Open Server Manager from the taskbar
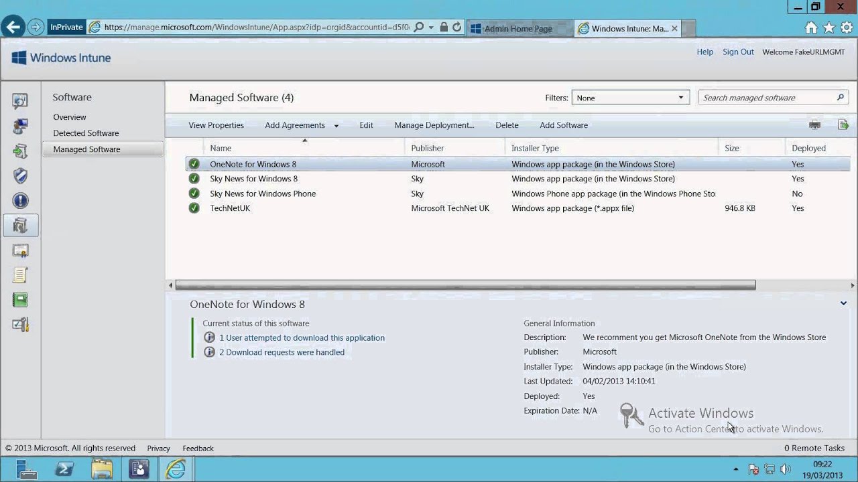Image resolution: width=858 pixels, height=482 pixels. (x=27, y=469)
